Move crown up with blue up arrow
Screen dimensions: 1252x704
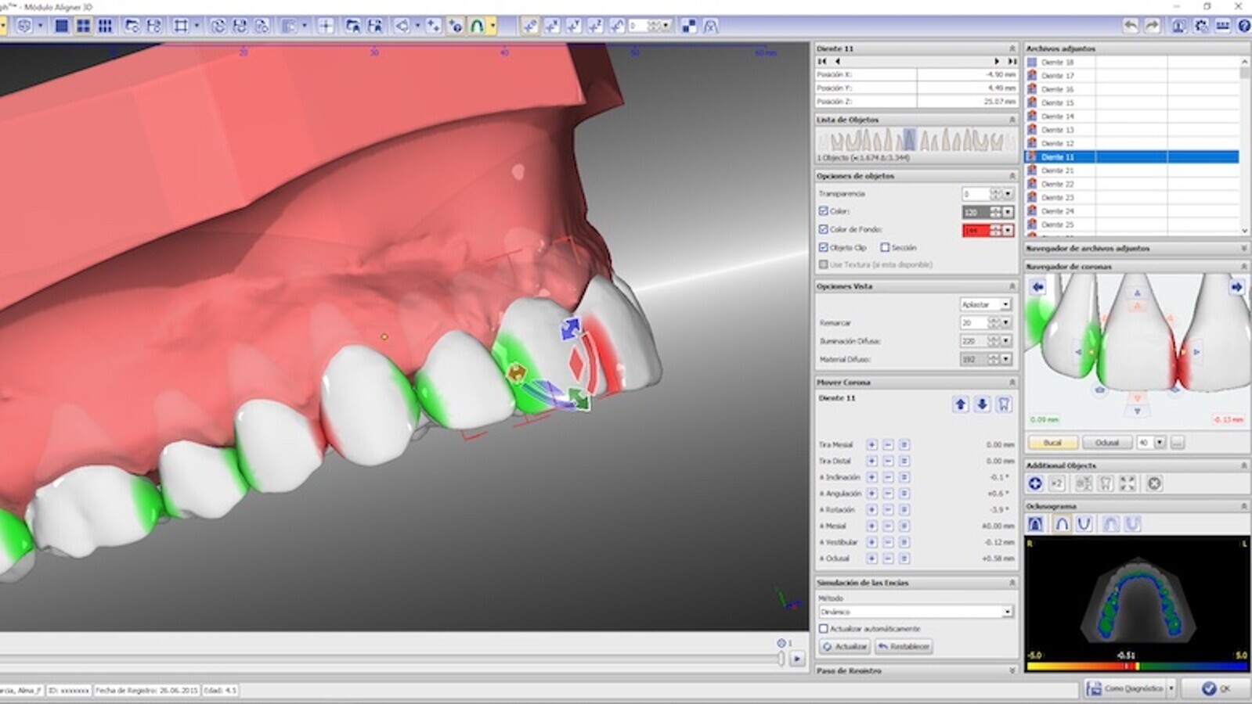[x=960, y=404]
